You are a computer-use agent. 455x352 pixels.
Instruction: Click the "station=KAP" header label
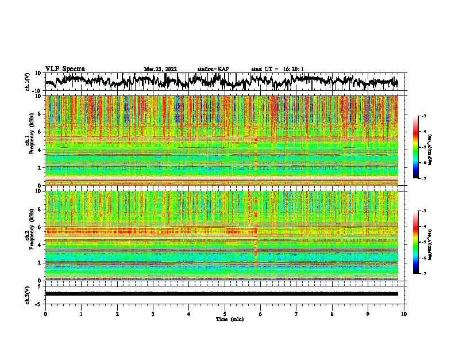pyautogui.click(x=213, y=69)
